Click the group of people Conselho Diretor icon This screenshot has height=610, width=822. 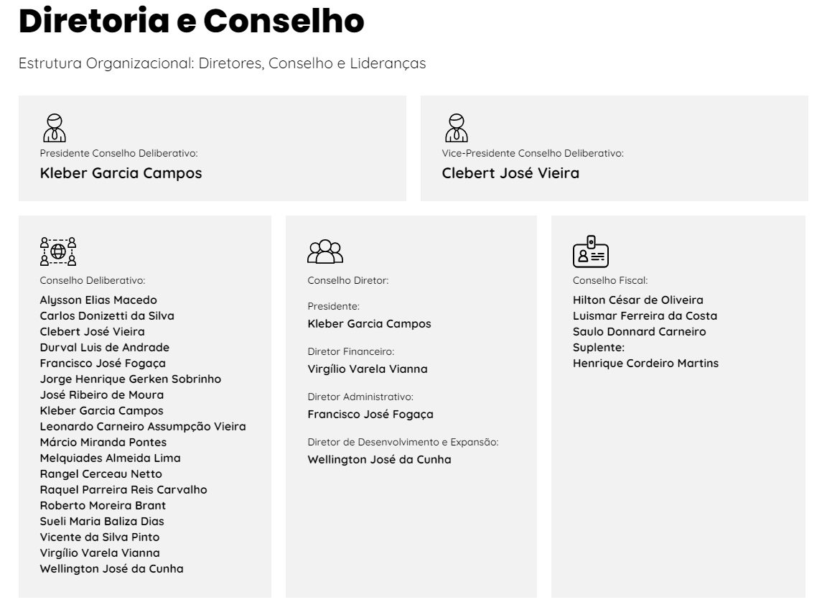(325, 251)
